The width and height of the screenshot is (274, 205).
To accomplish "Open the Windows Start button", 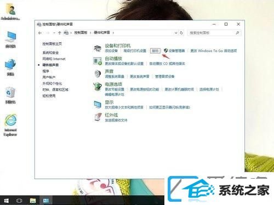I will (6, 201).
